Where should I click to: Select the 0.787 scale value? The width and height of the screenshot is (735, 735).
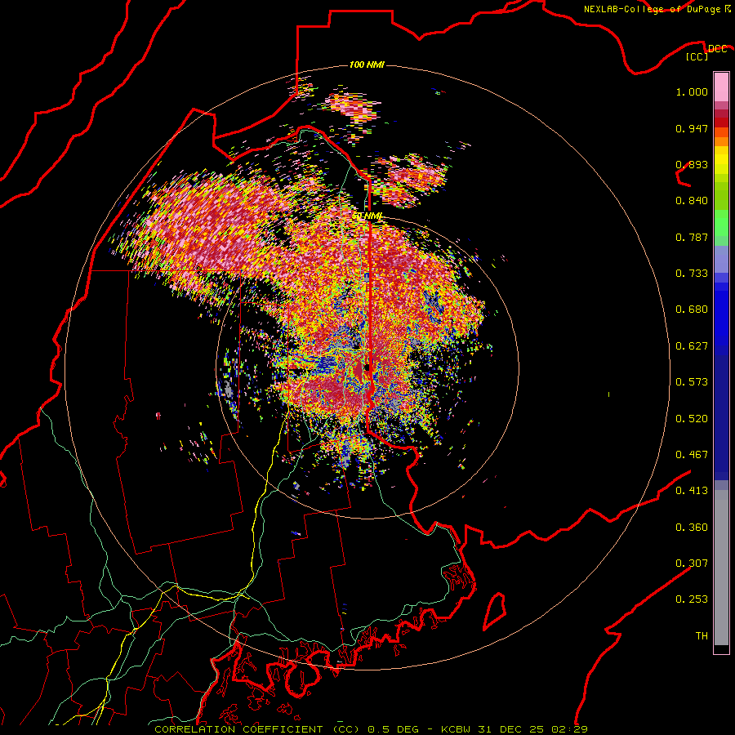(692, 237)
